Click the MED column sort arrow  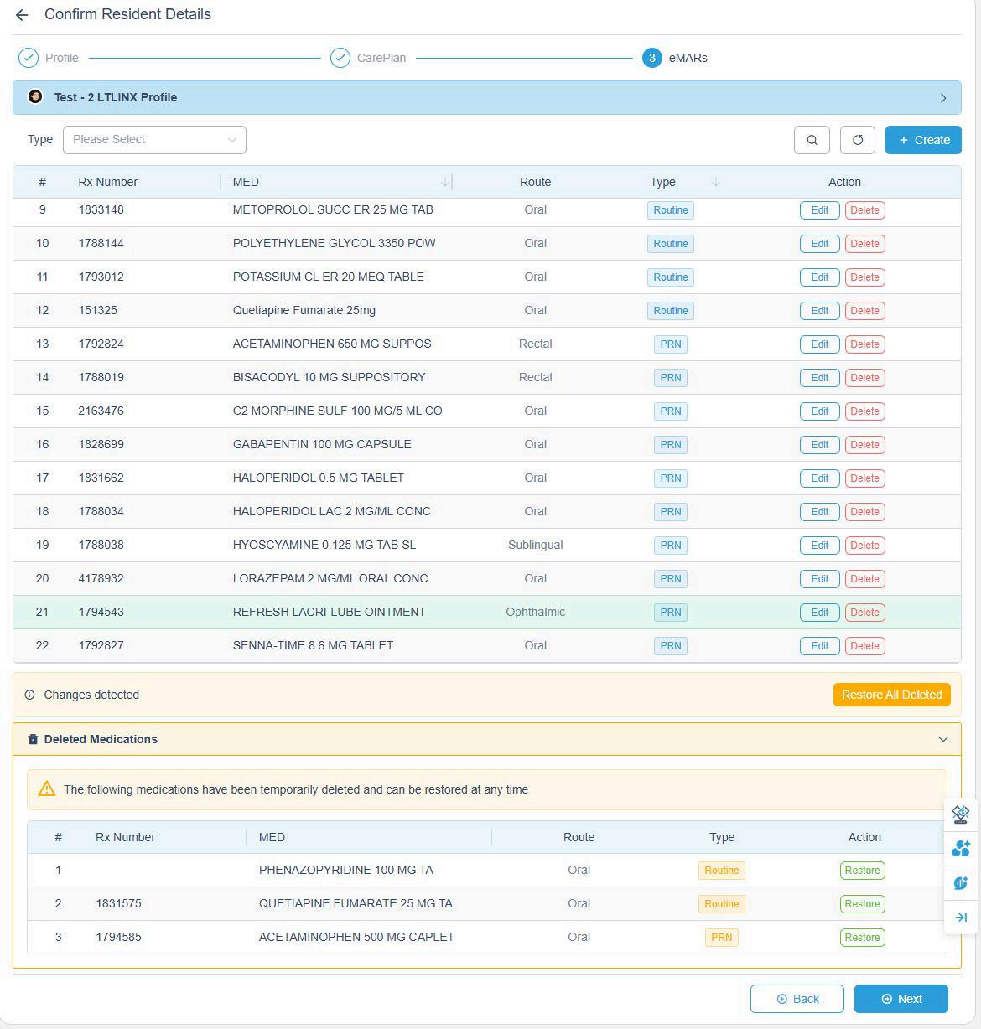tap(444, 182)
